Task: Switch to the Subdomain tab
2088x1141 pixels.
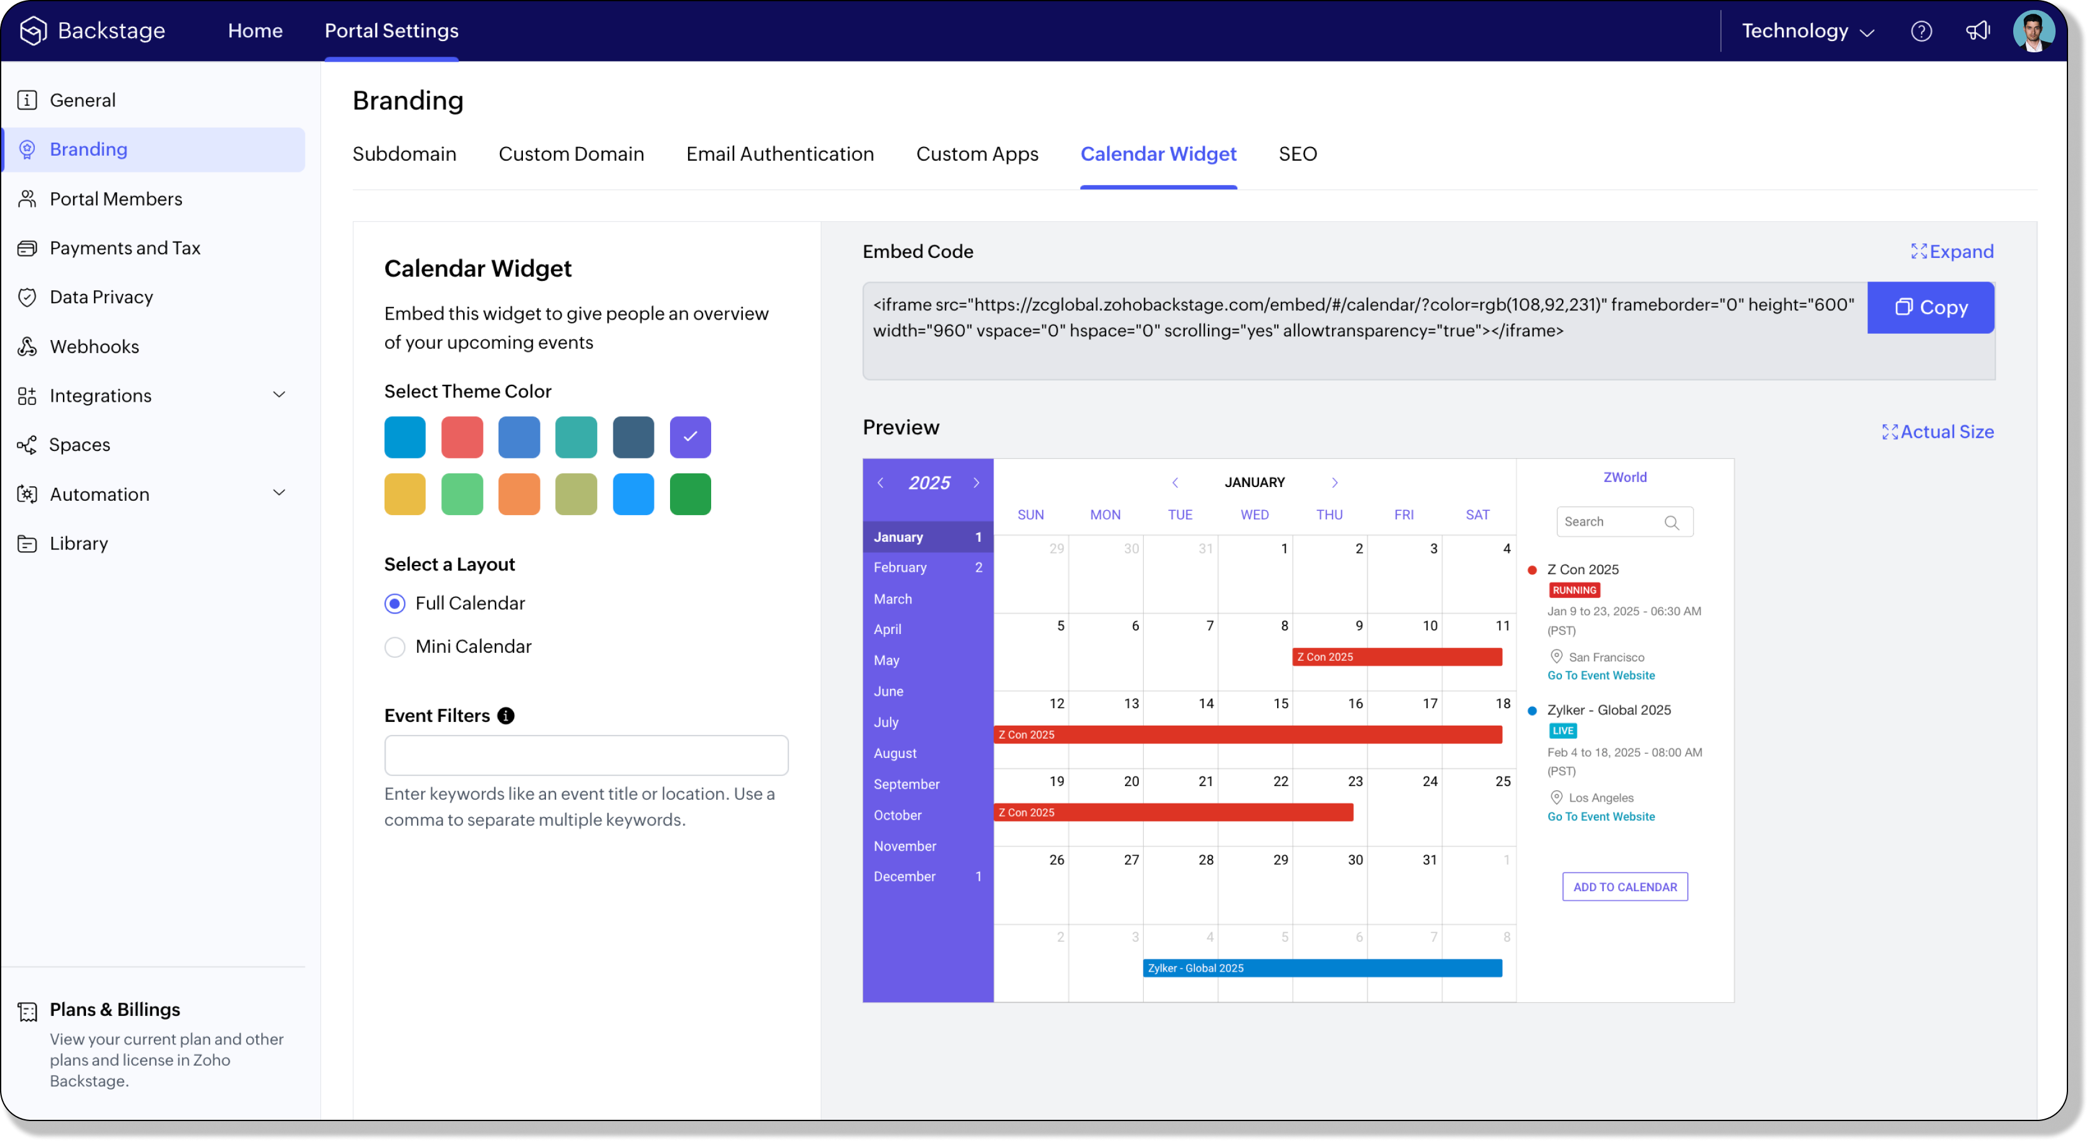Action: (x=404, y=154)
